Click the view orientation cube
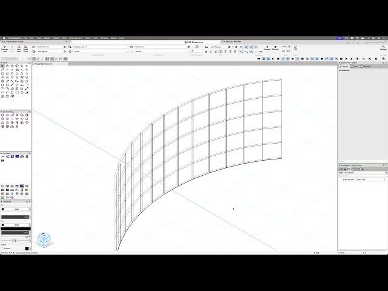 (x=44, y=239)
